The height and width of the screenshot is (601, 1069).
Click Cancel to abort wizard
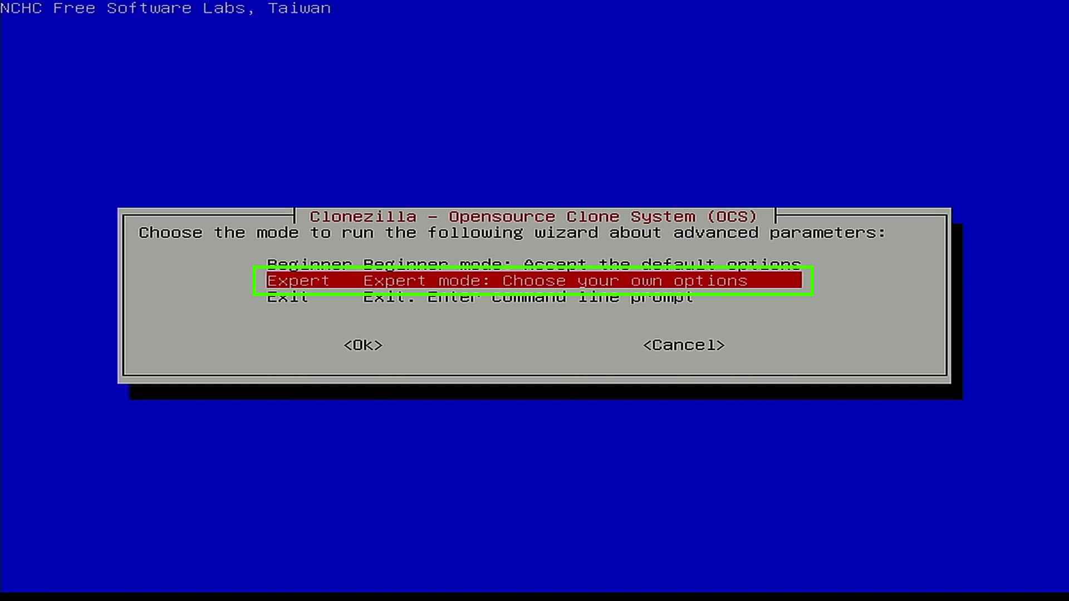click(x=683, y=344)
